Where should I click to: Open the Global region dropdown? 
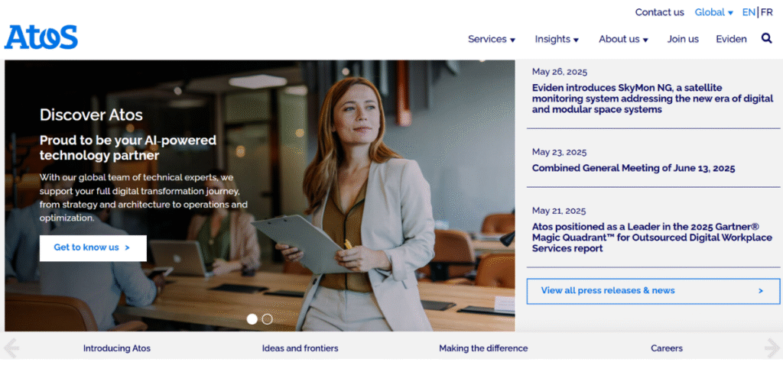click(x=713, y=12)
